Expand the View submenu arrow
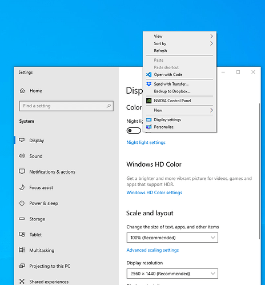 click(211, 36)
